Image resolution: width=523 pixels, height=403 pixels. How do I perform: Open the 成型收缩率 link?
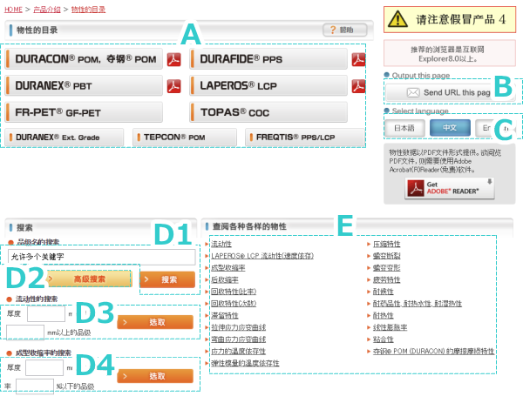pos(228,268)
